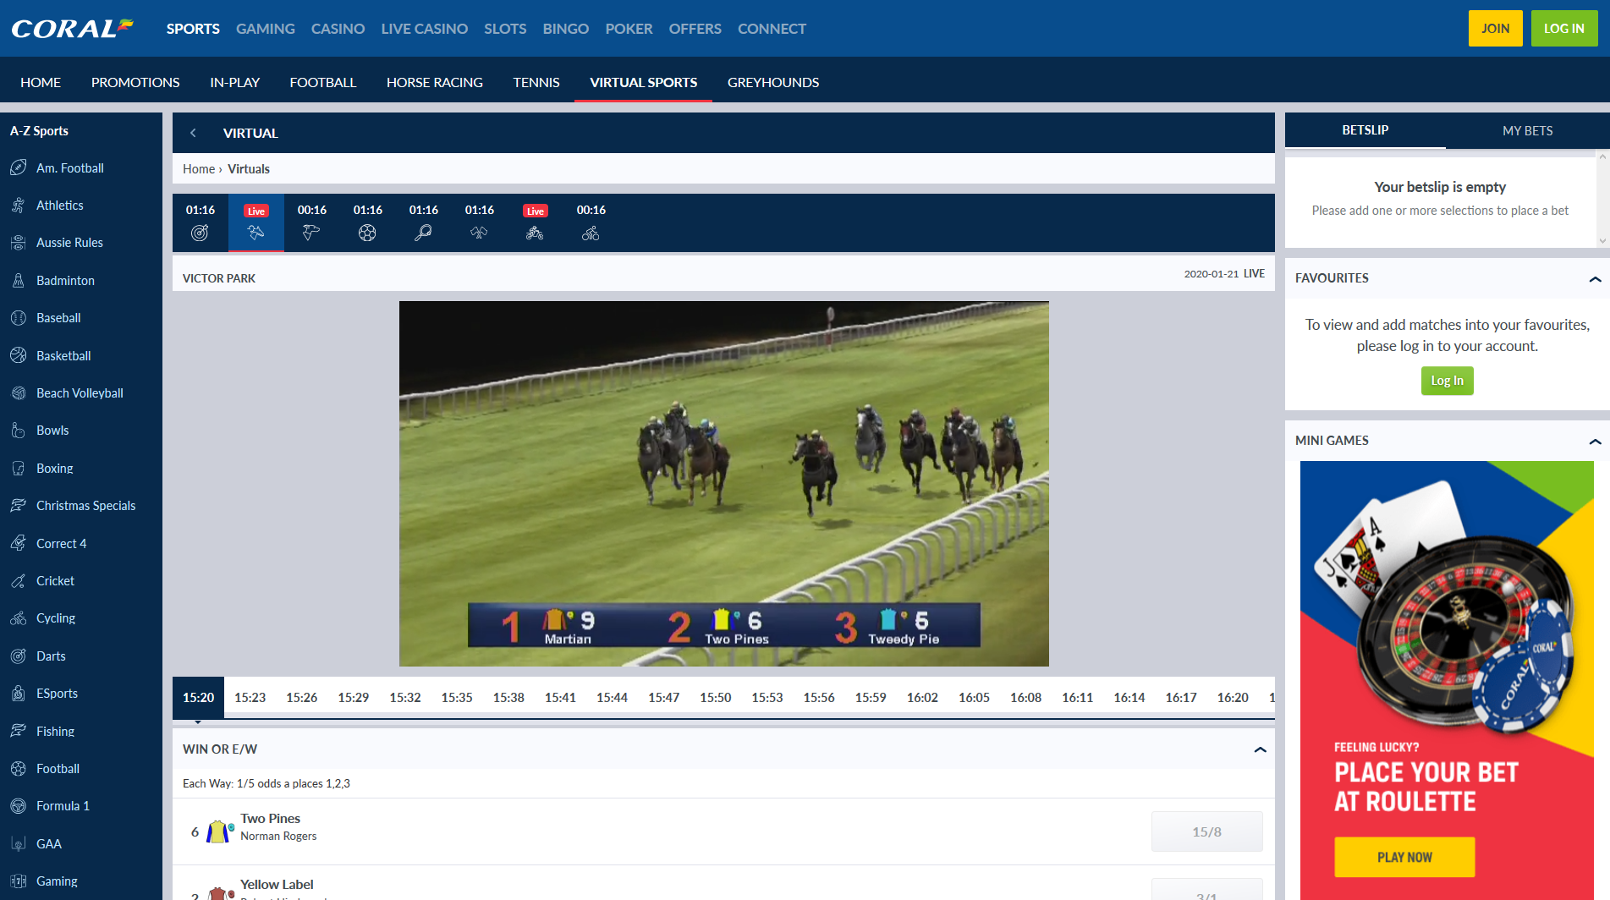Open the virtual football event icon
The image size is (1610, 900).
point(367,233)
